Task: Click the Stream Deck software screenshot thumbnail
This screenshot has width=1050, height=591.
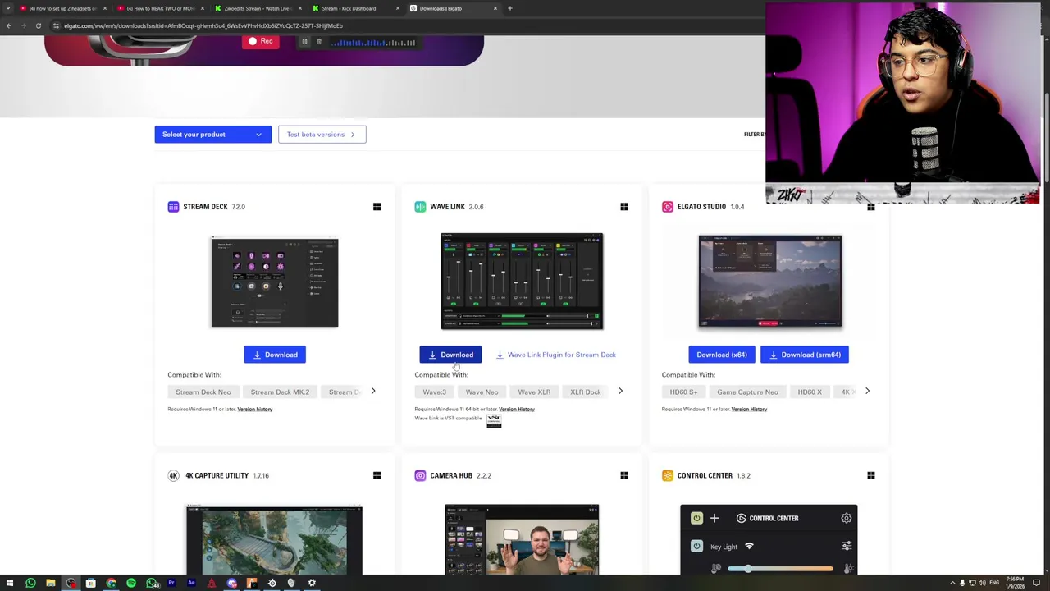Action: point(275,282)
